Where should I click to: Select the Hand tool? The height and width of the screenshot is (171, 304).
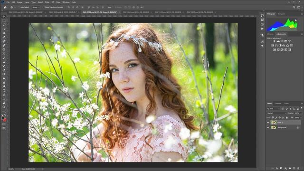click(x=4, y=103)
